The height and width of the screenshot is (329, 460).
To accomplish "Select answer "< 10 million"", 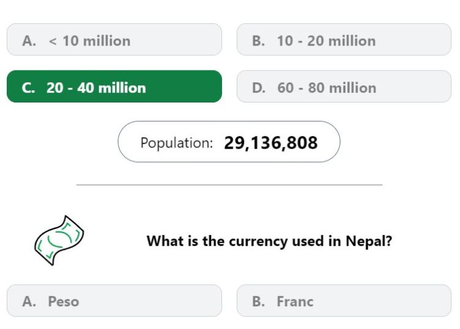I will (x=114, y=40).
